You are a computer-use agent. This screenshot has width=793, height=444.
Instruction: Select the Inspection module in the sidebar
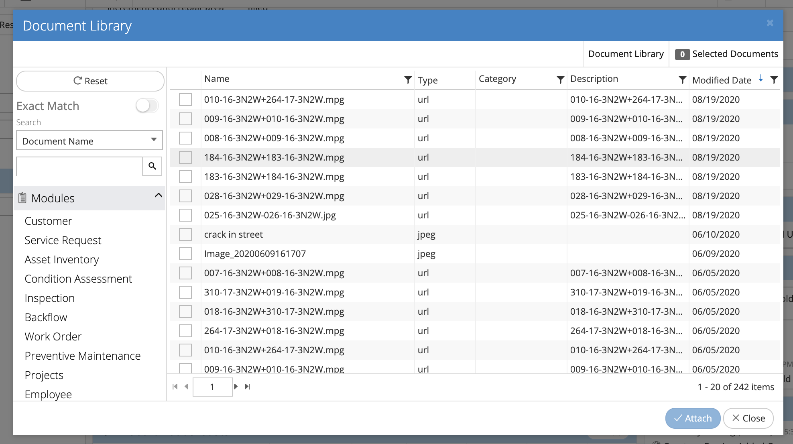[x=49, y=298]
